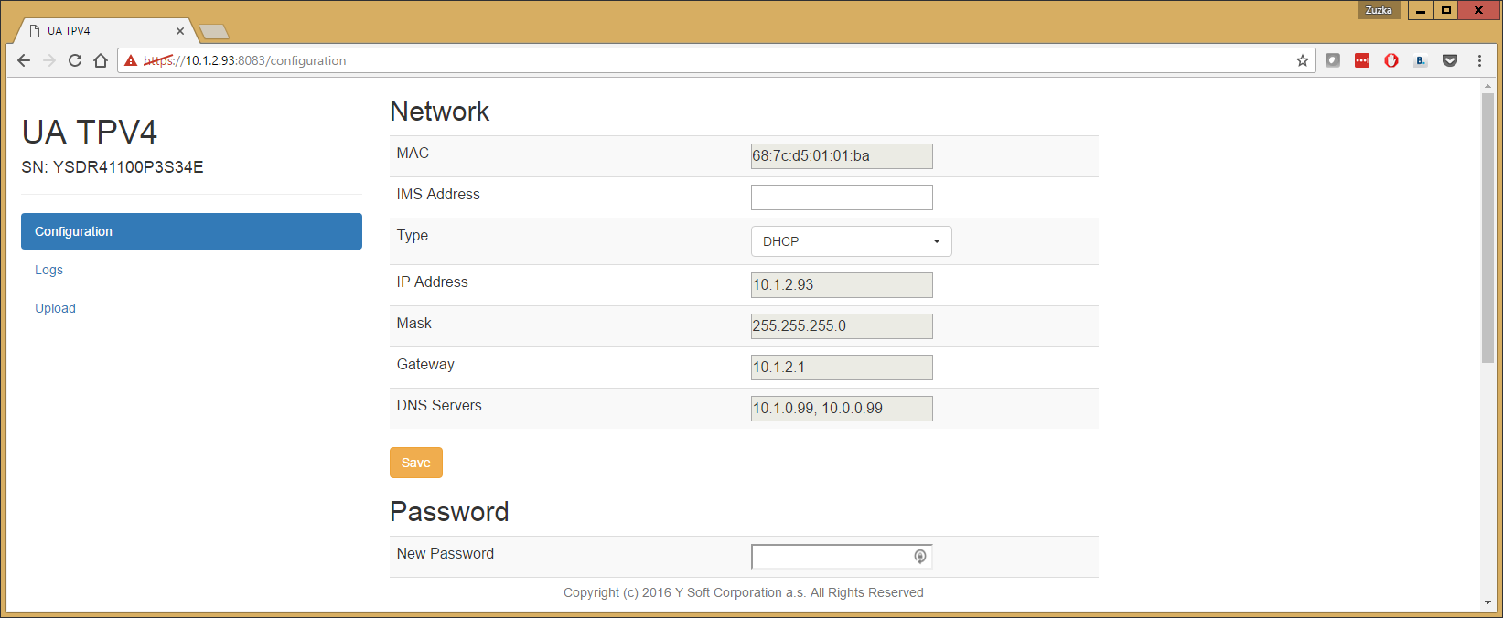Open the Logs page
This screenshot has width=1503, height=618.
coord(49,270)
